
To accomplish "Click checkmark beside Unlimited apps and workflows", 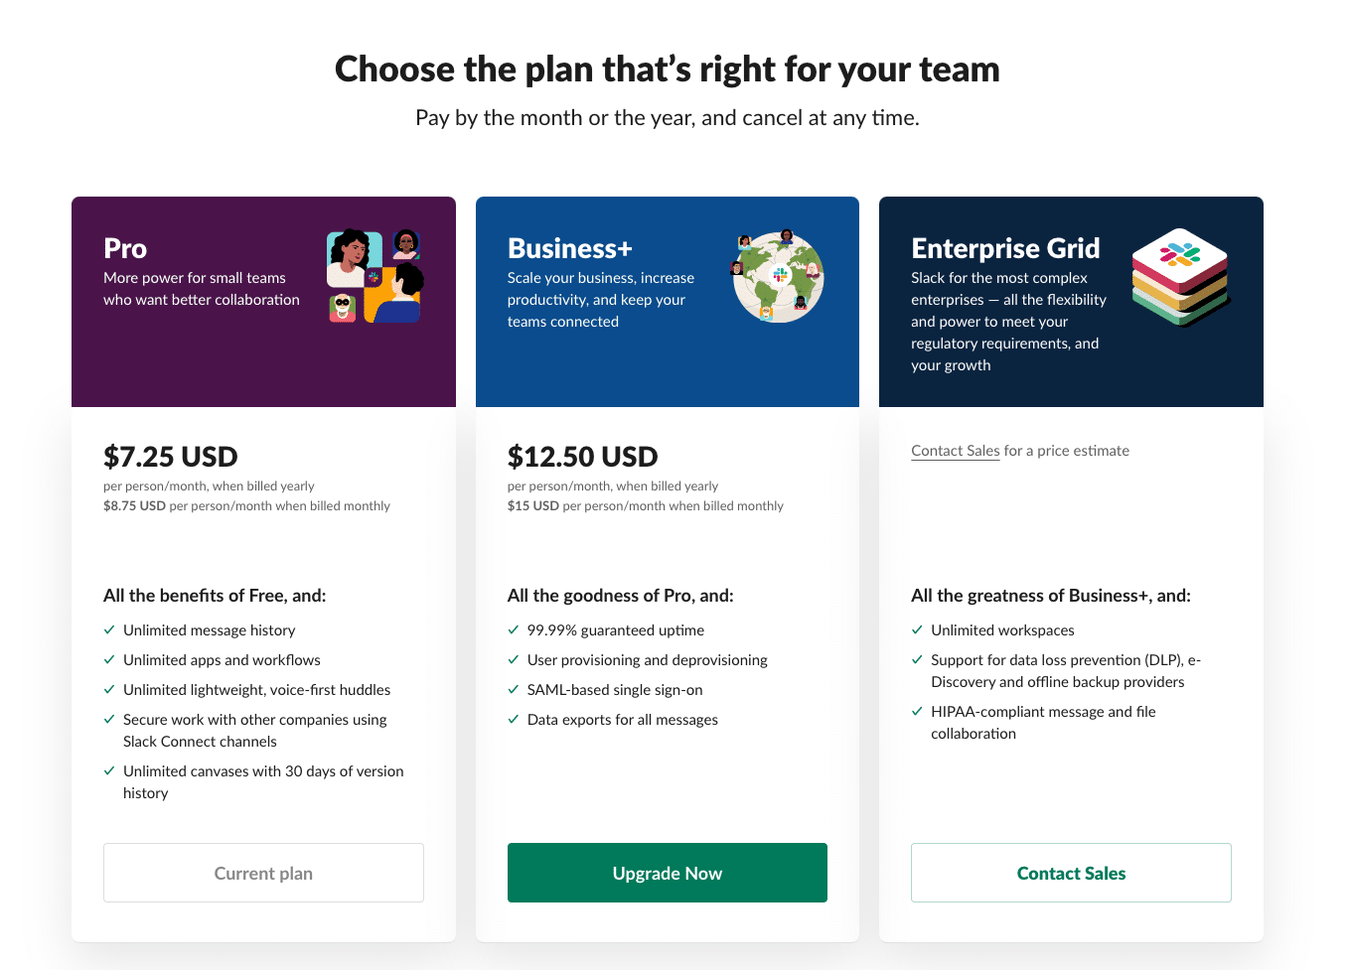I will 109,659.
